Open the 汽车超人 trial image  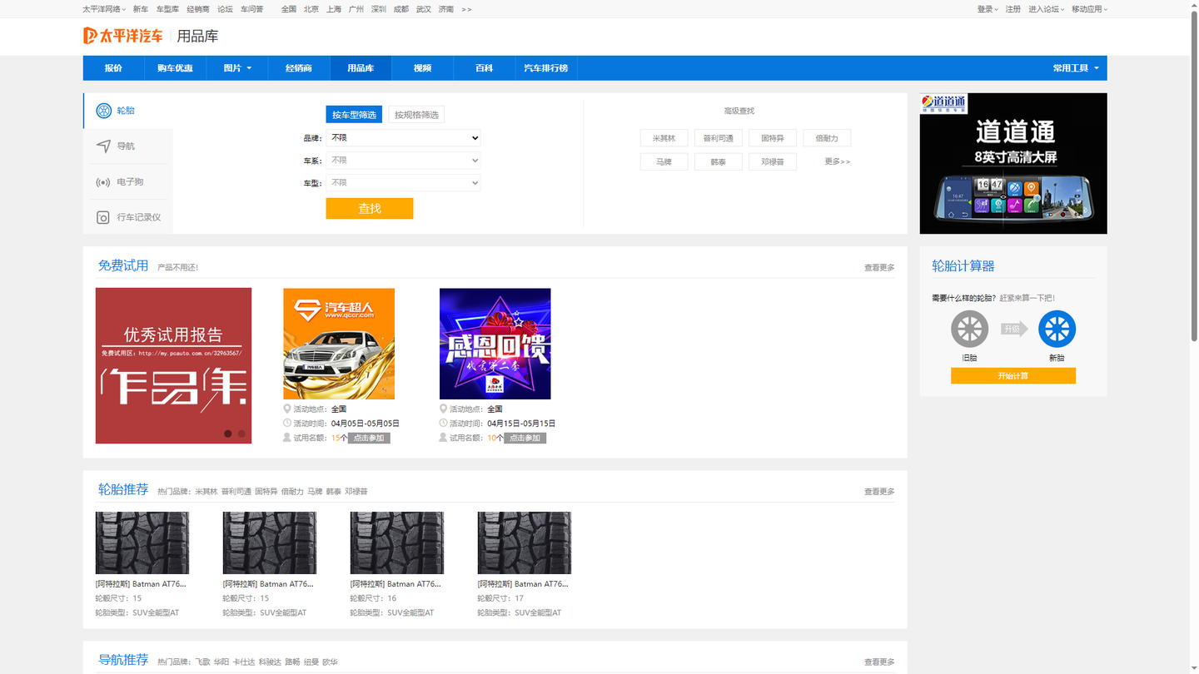pyautogui.click(x=339, y=344)
